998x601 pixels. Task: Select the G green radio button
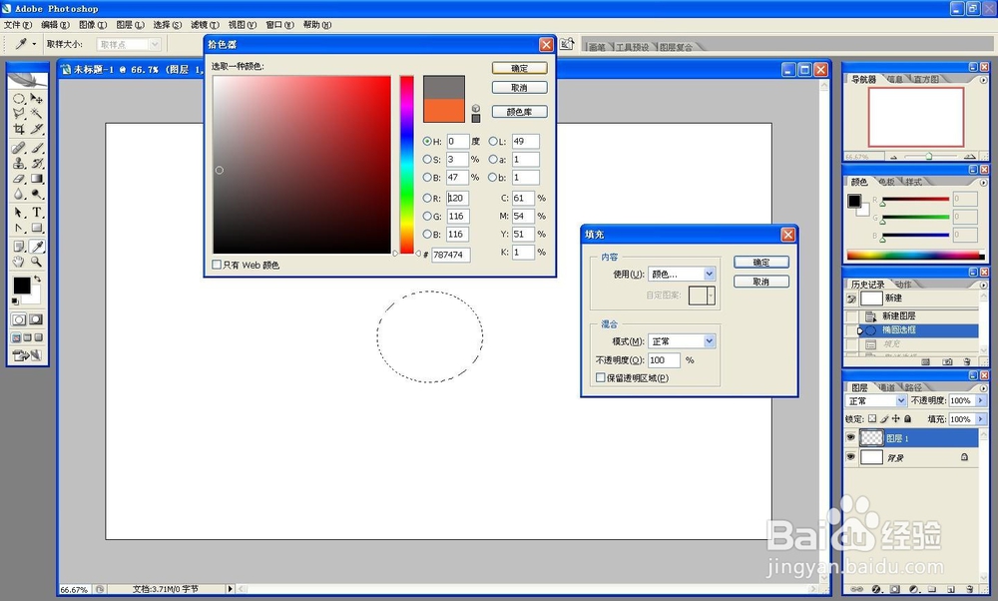(x=427, y=216)
